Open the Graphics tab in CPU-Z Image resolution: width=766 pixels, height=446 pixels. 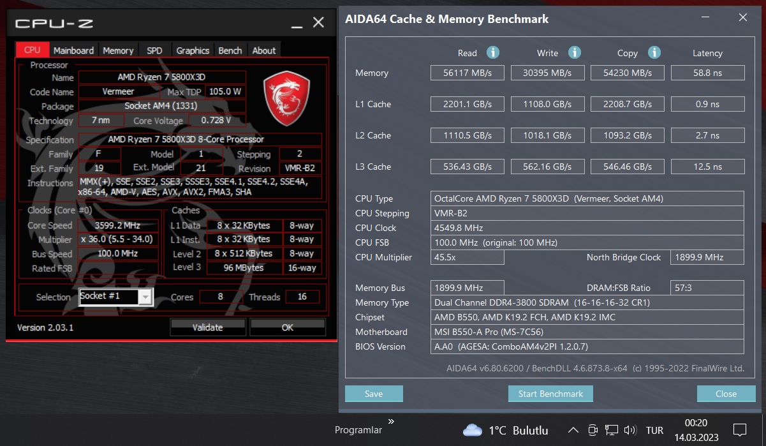coord(193,50)
